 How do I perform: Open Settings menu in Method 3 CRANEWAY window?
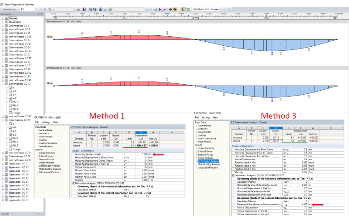point(206,117)
